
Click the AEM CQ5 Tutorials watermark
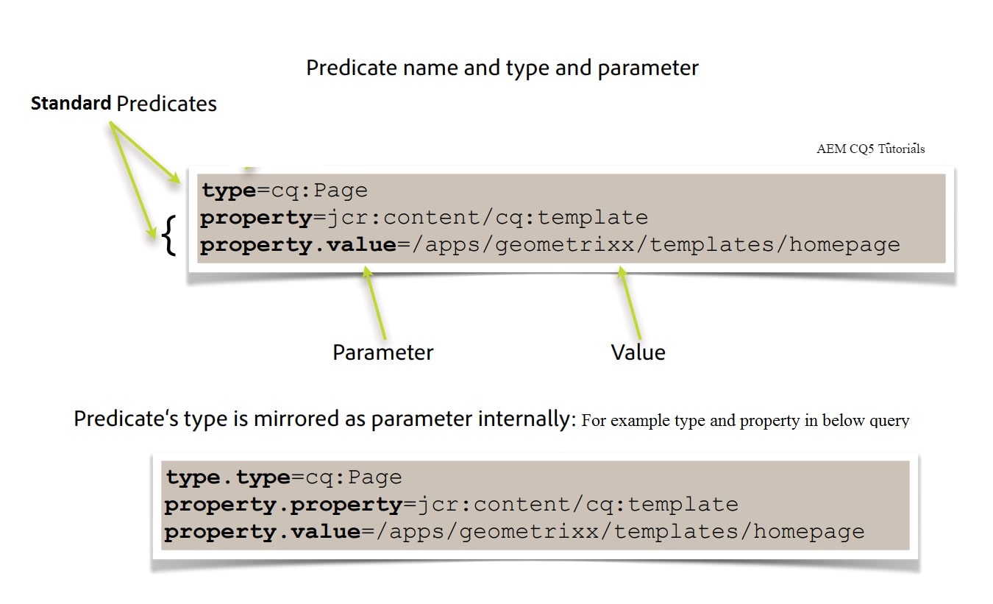point(870,149)
